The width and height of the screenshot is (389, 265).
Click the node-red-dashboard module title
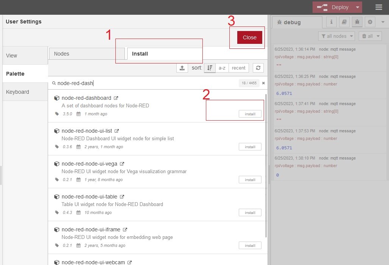pos(86,98)
